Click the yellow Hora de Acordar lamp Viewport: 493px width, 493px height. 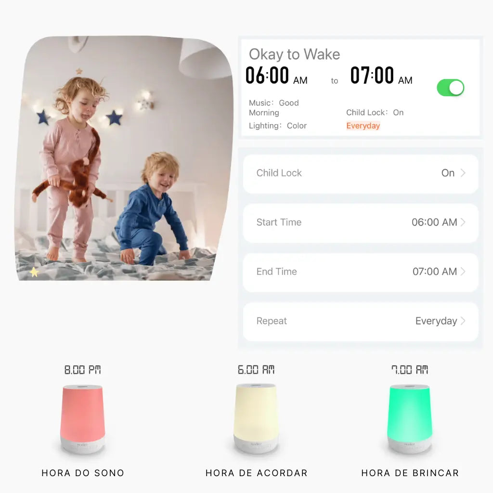(x=256, y=418)
